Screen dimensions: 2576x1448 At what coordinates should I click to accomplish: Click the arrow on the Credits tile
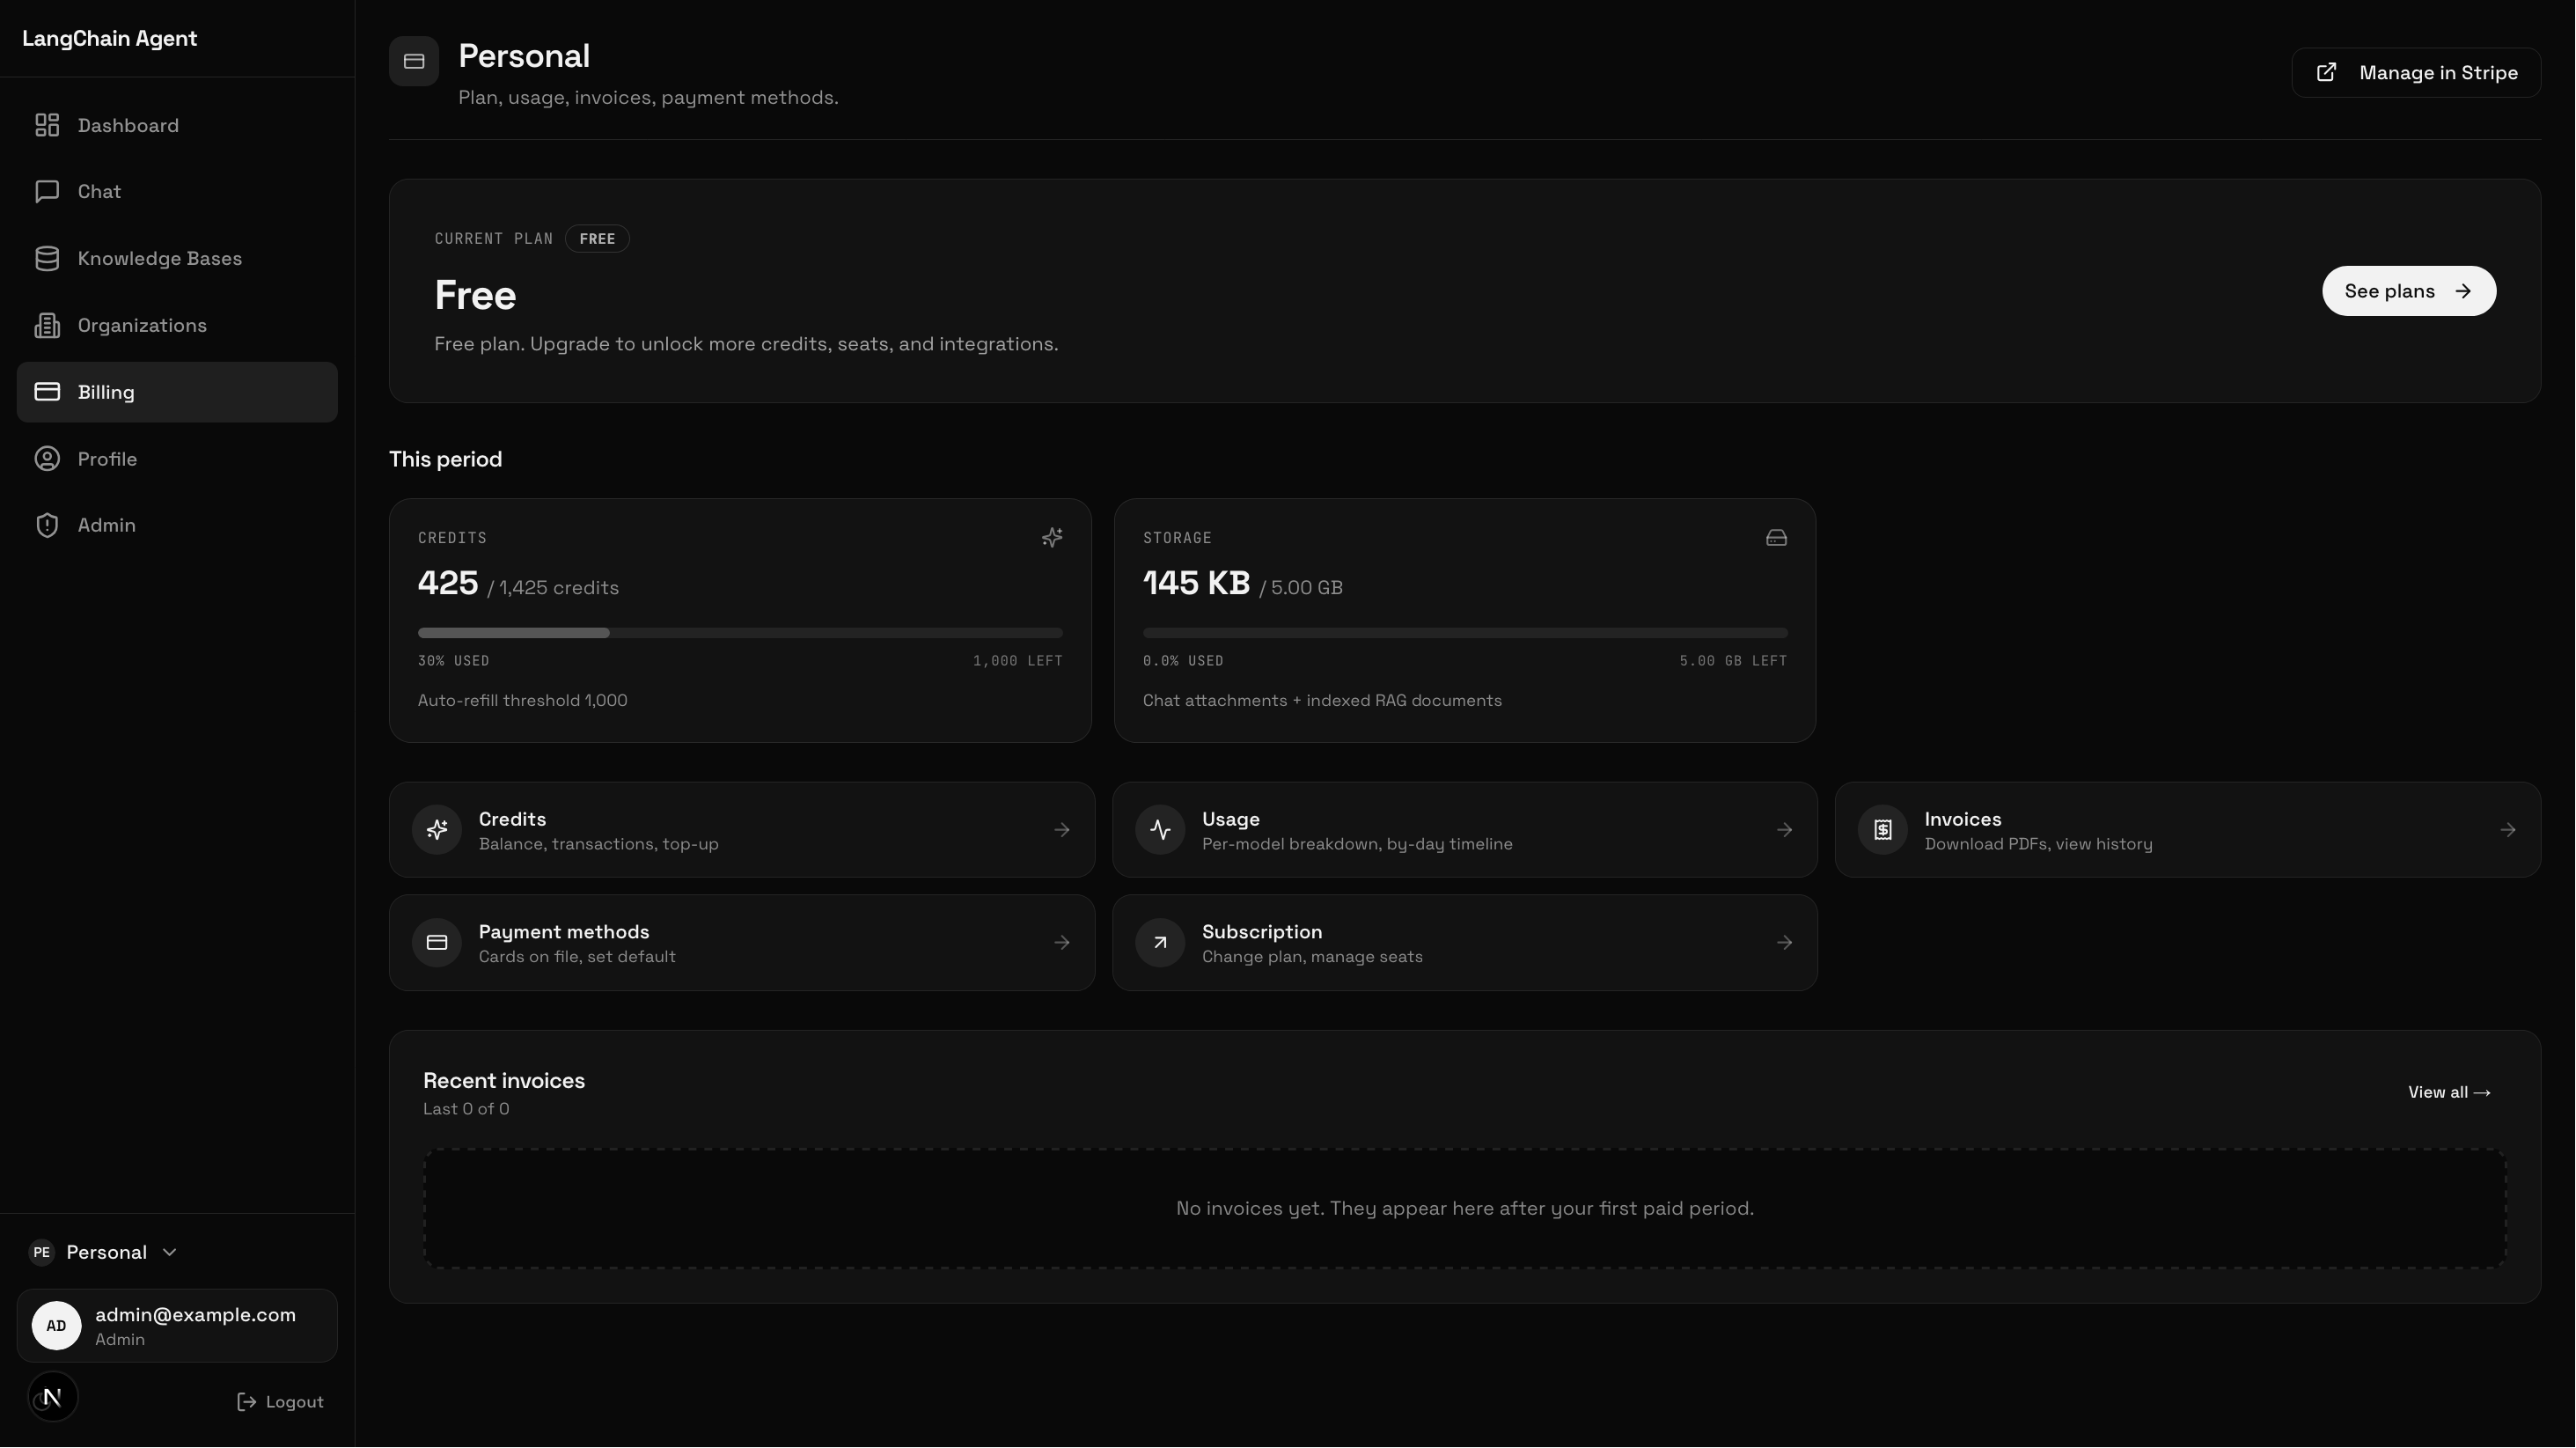[x=1062, y=830]
